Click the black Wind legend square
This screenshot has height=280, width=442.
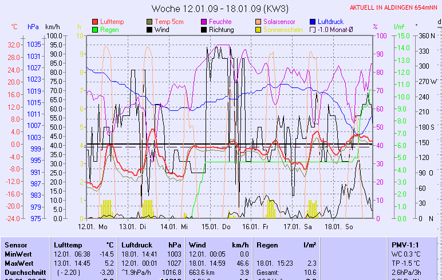point(149,29)
